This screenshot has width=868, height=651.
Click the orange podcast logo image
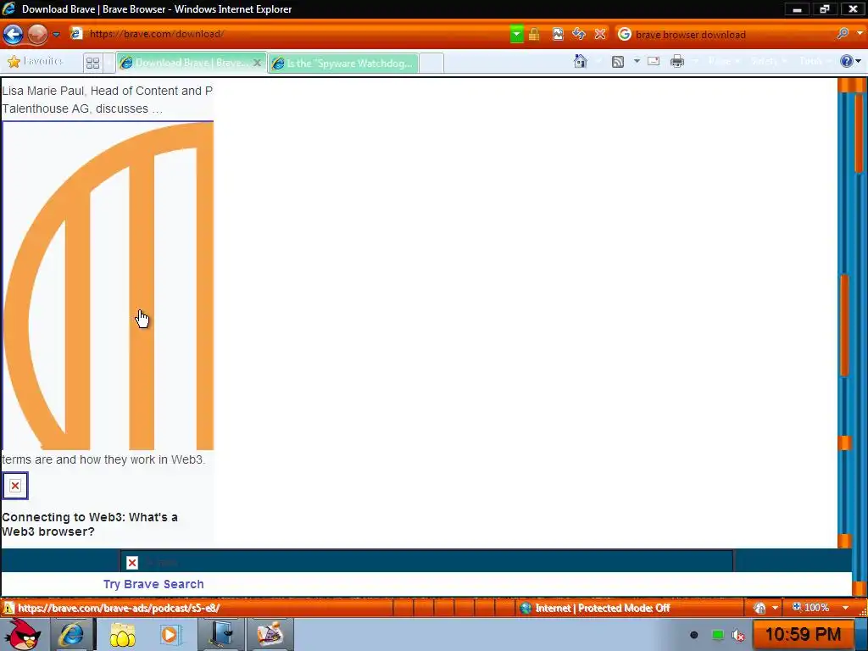[x=108, y=286]
